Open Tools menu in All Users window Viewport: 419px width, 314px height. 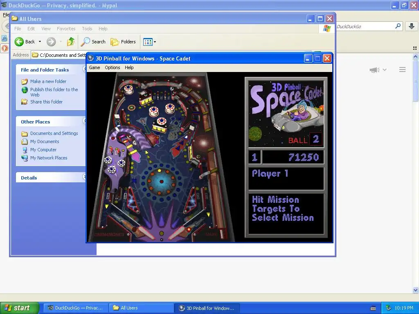87,29
